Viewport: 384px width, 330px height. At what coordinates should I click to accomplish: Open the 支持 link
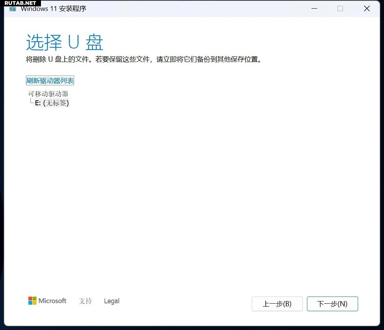[85, 301]
